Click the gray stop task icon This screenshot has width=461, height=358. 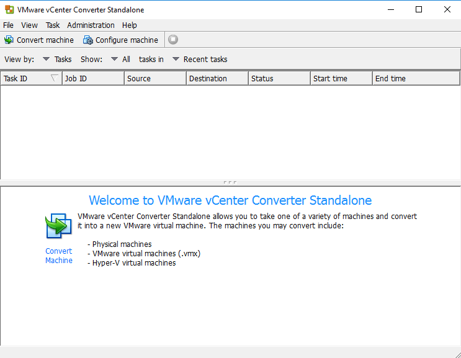[x=173, y=39]
